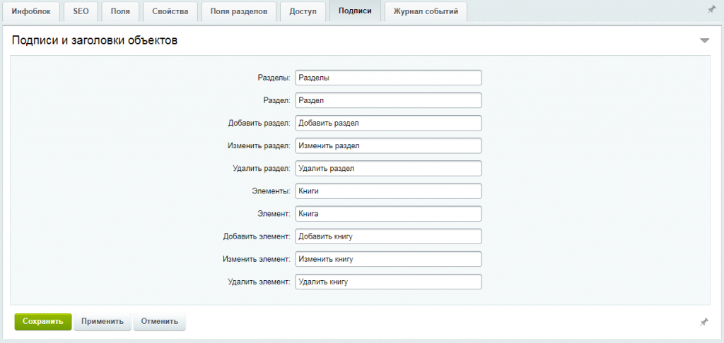This screenshot has width=724, height=343.
Task: Switch to the Доступ tab
Action: click(303, 11)
